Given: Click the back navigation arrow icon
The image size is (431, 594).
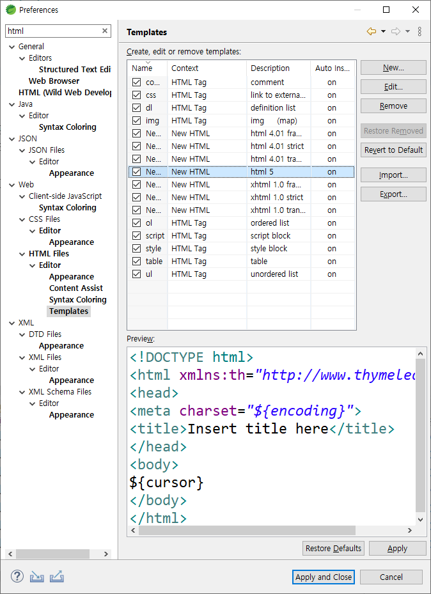Looking at the screenshot, I should pos(371,31).
